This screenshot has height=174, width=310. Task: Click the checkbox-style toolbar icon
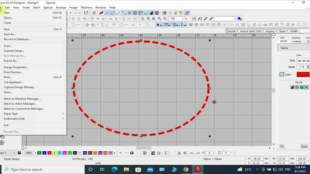[93, 13]
